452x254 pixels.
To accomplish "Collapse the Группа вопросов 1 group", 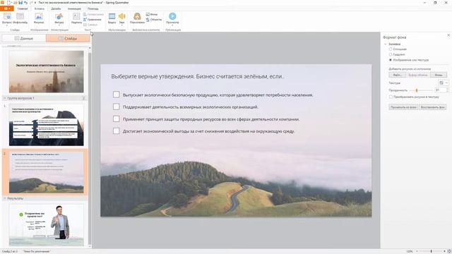I will pyautogui.click(x=5, y=98).
